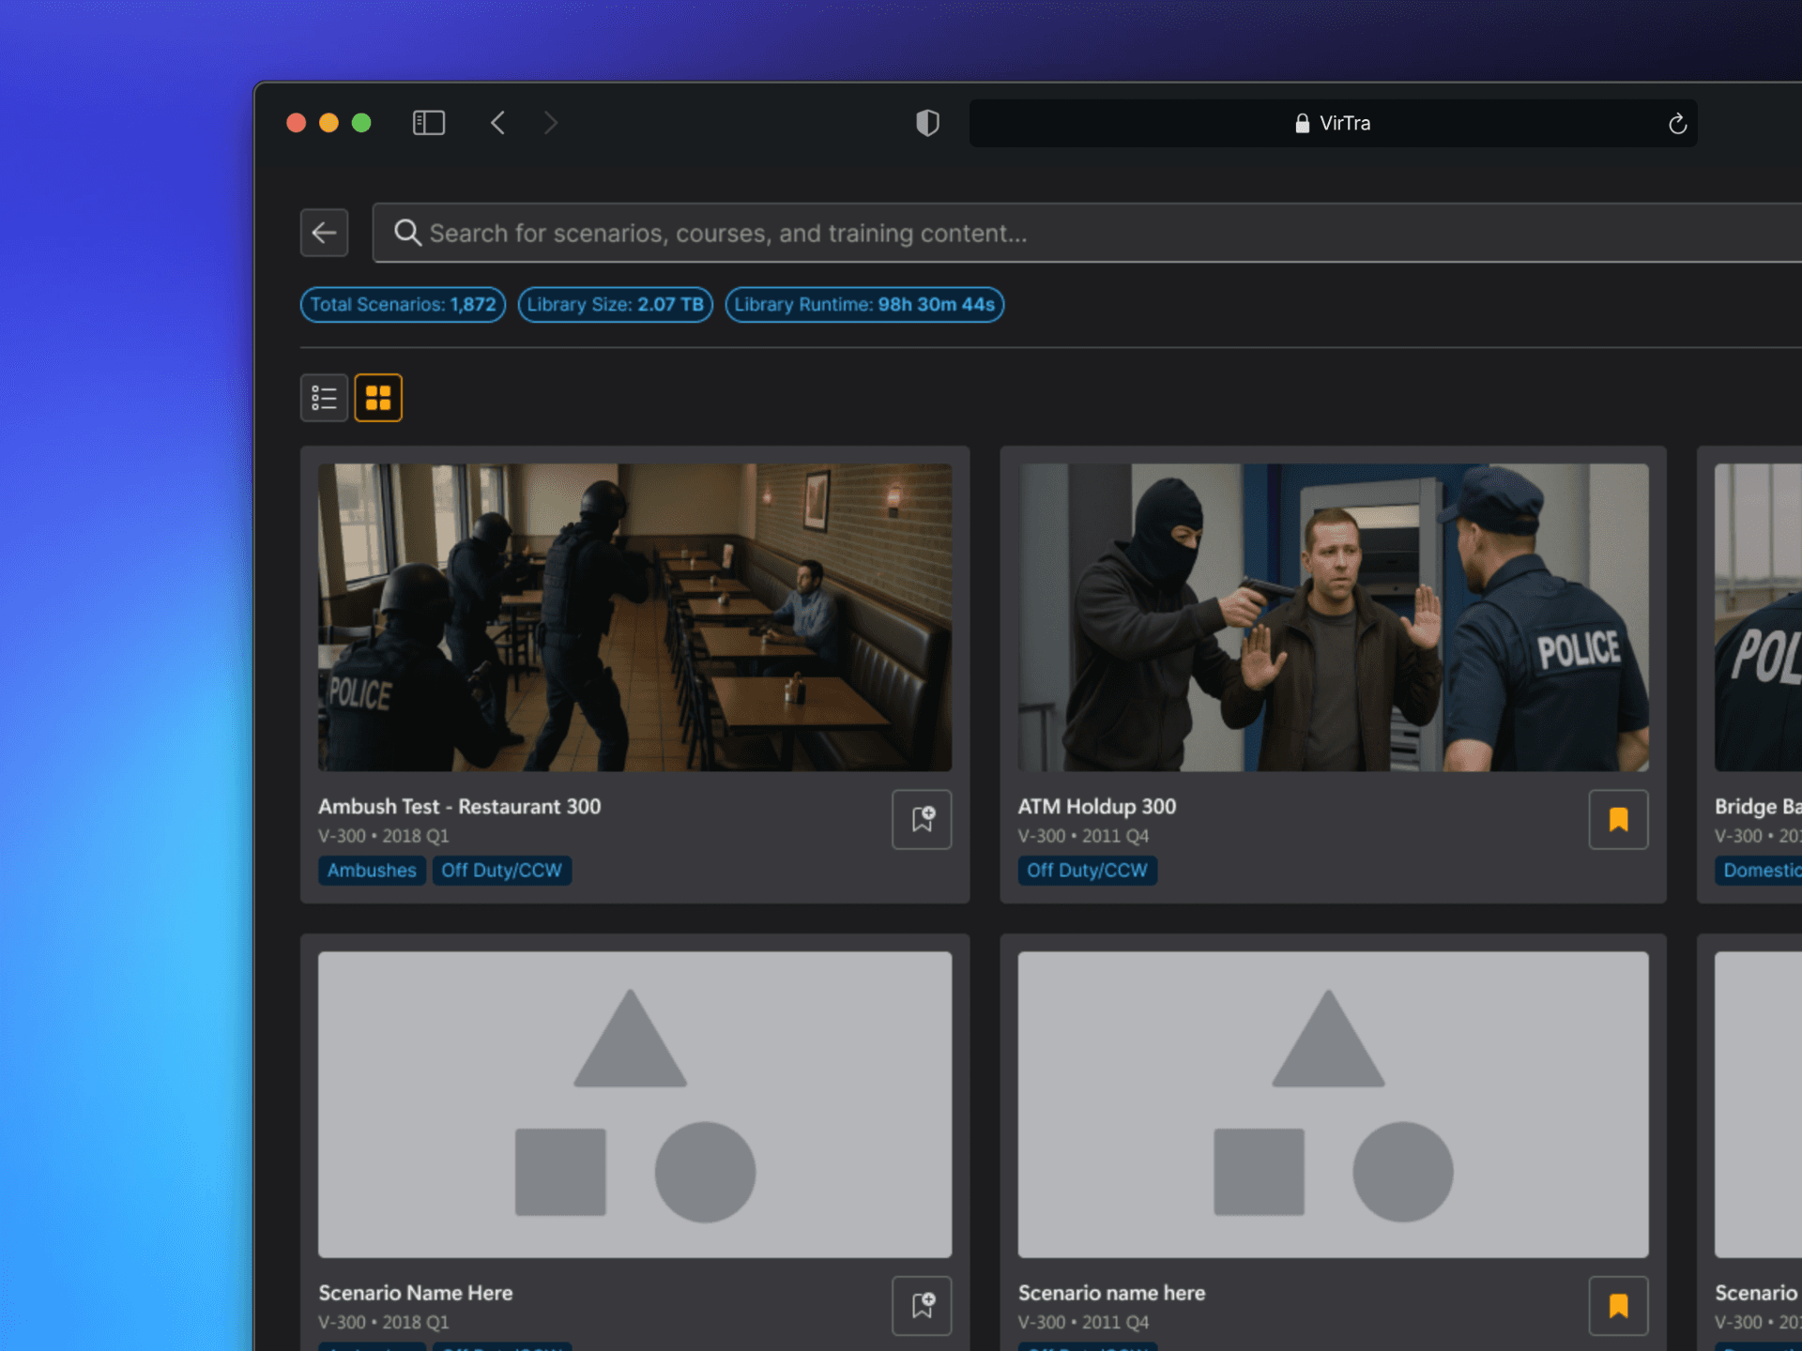Open the privacy shield report
Viewport: 1802px width, 1351px height.
tap(927, 123)
